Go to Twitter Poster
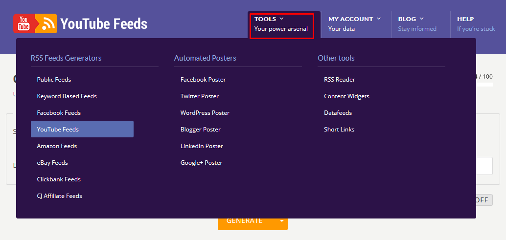 [x=200, y=96]
